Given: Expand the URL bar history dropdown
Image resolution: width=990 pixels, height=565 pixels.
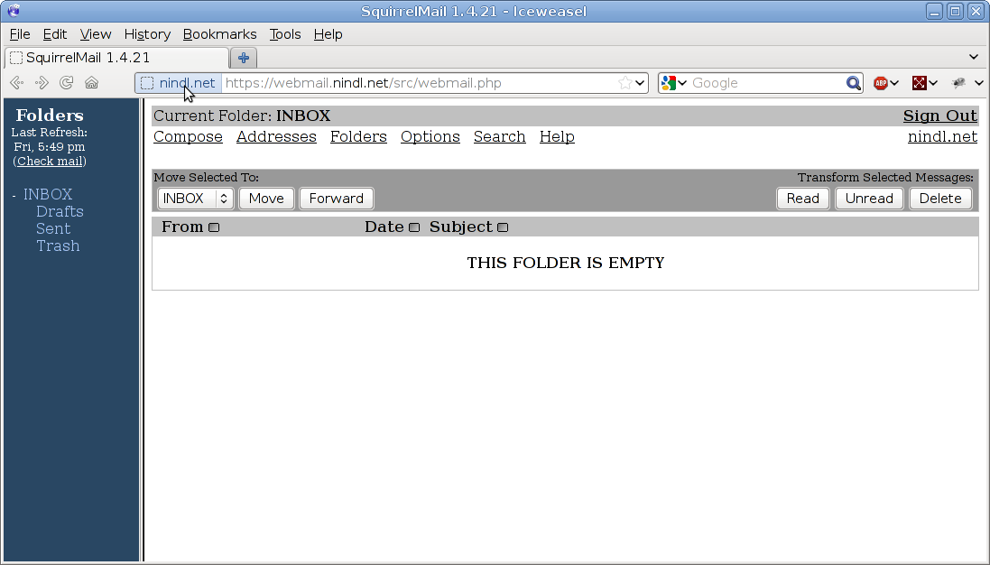Looking at the screenshot, I should tap(641, 83).
